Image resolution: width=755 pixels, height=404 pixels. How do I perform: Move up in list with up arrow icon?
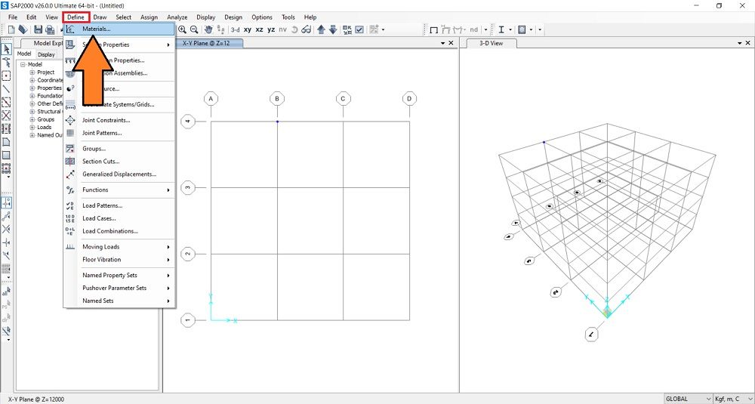click(x=321, y=30)
